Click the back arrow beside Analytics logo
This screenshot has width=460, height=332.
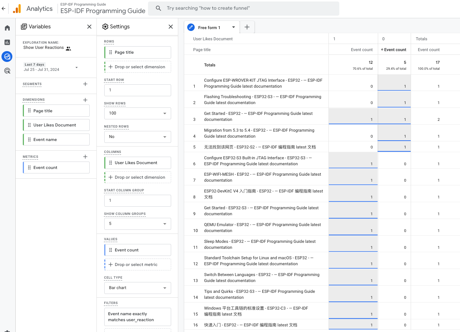[3, 9]
